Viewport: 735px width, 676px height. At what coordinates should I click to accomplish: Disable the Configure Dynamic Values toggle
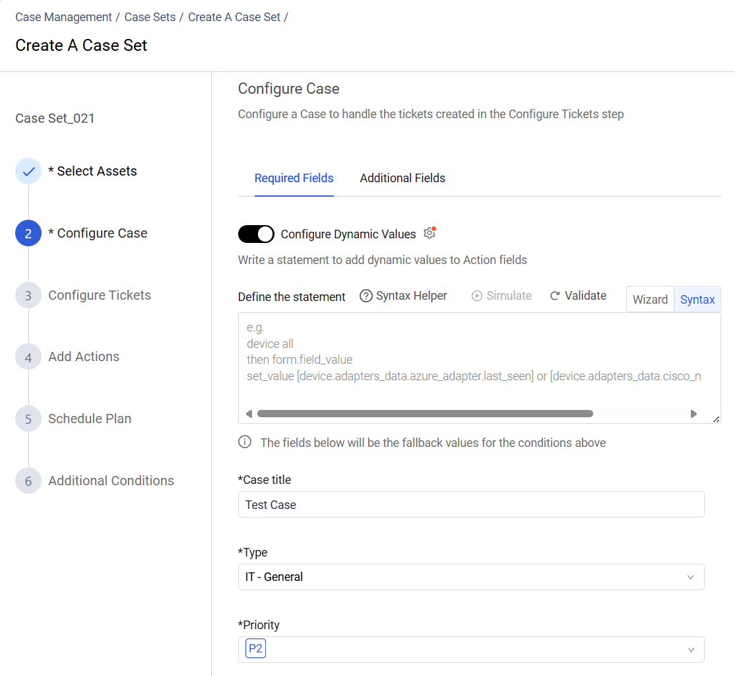pos(256,234)
